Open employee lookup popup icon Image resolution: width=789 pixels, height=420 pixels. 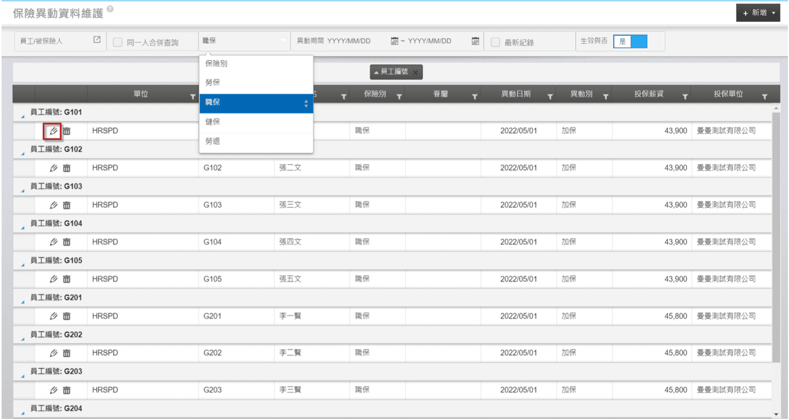[97, 40]
